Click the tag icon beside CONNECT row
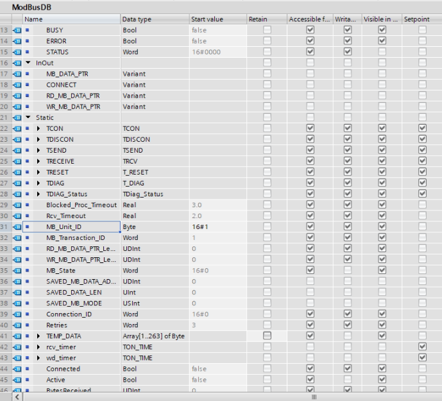 coord(28,85)
